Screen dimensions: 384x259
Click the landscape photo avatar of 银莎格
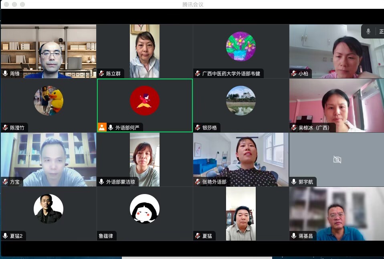pyautogui.click(x=241, y=101)
